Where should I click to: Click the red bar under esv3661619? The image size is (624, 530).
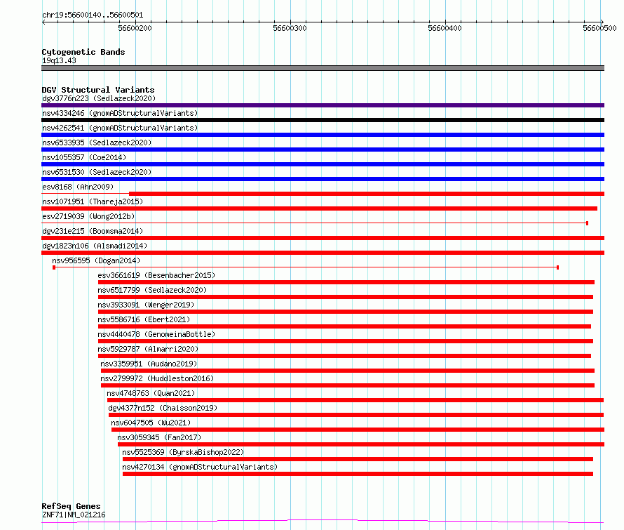click(x=346, y=282)
